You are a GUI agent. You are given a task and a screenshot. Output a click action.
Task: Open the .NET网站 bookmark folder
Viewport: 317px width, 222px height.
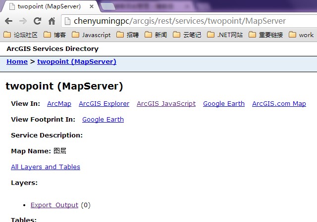(225, 35)
